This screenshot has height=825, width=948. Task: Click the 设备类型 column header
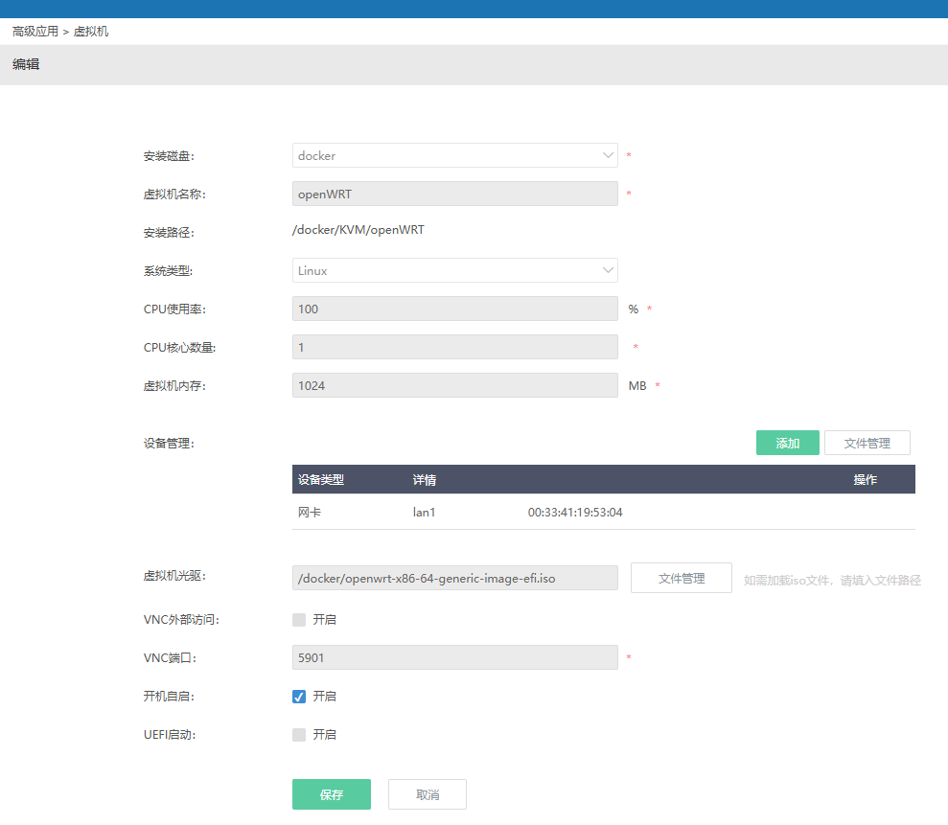321,479
